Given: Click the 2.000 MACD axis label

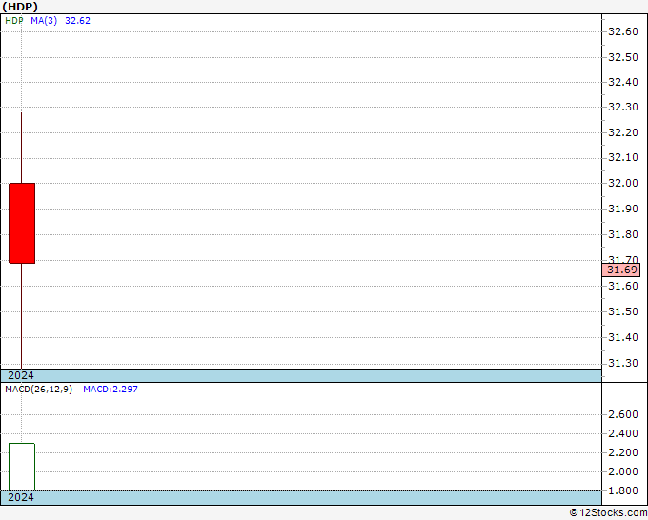Looking at the screenshot, I should pos(623,471).
